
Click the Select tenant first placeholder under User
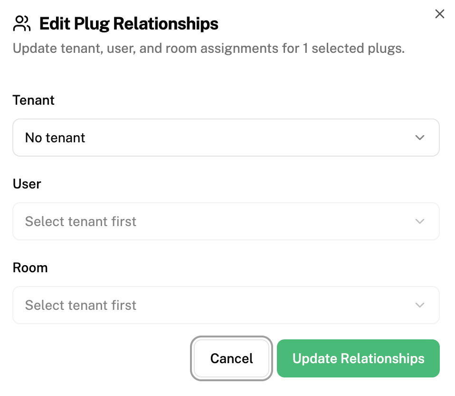point(80,221)
